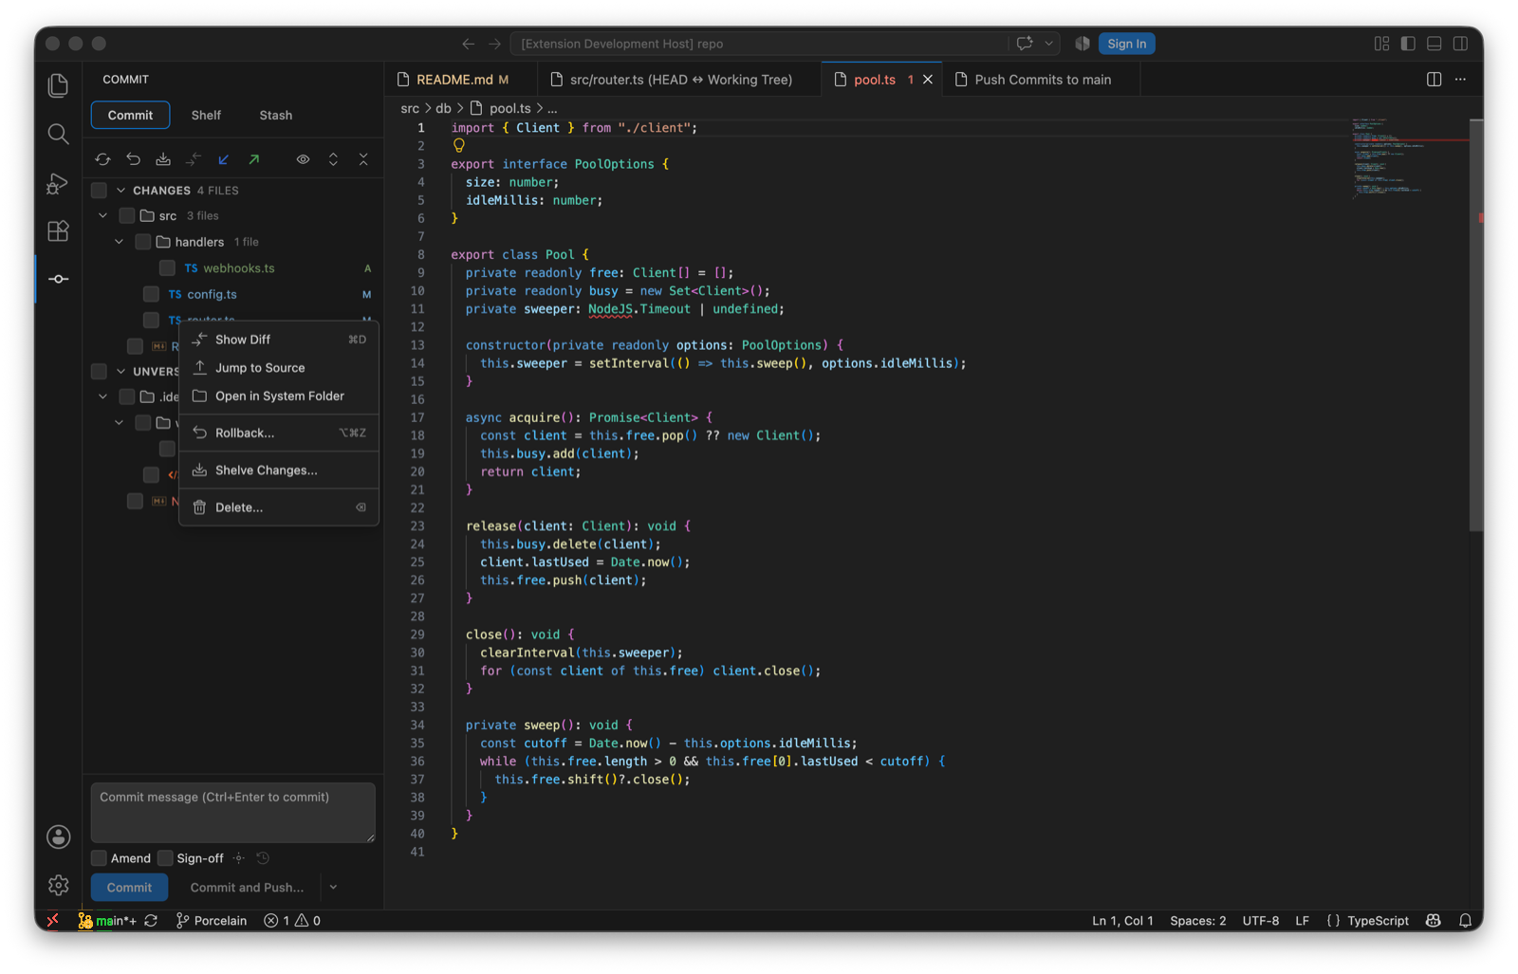The height and width of the screenshot is (974, 1518).
Task: Open the Search view in activity bar
Action: 58,134
